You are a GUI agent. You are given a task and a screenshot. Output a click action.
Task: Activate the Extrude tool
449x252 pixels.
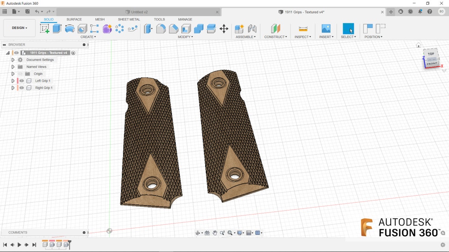[x=56, y=28]
